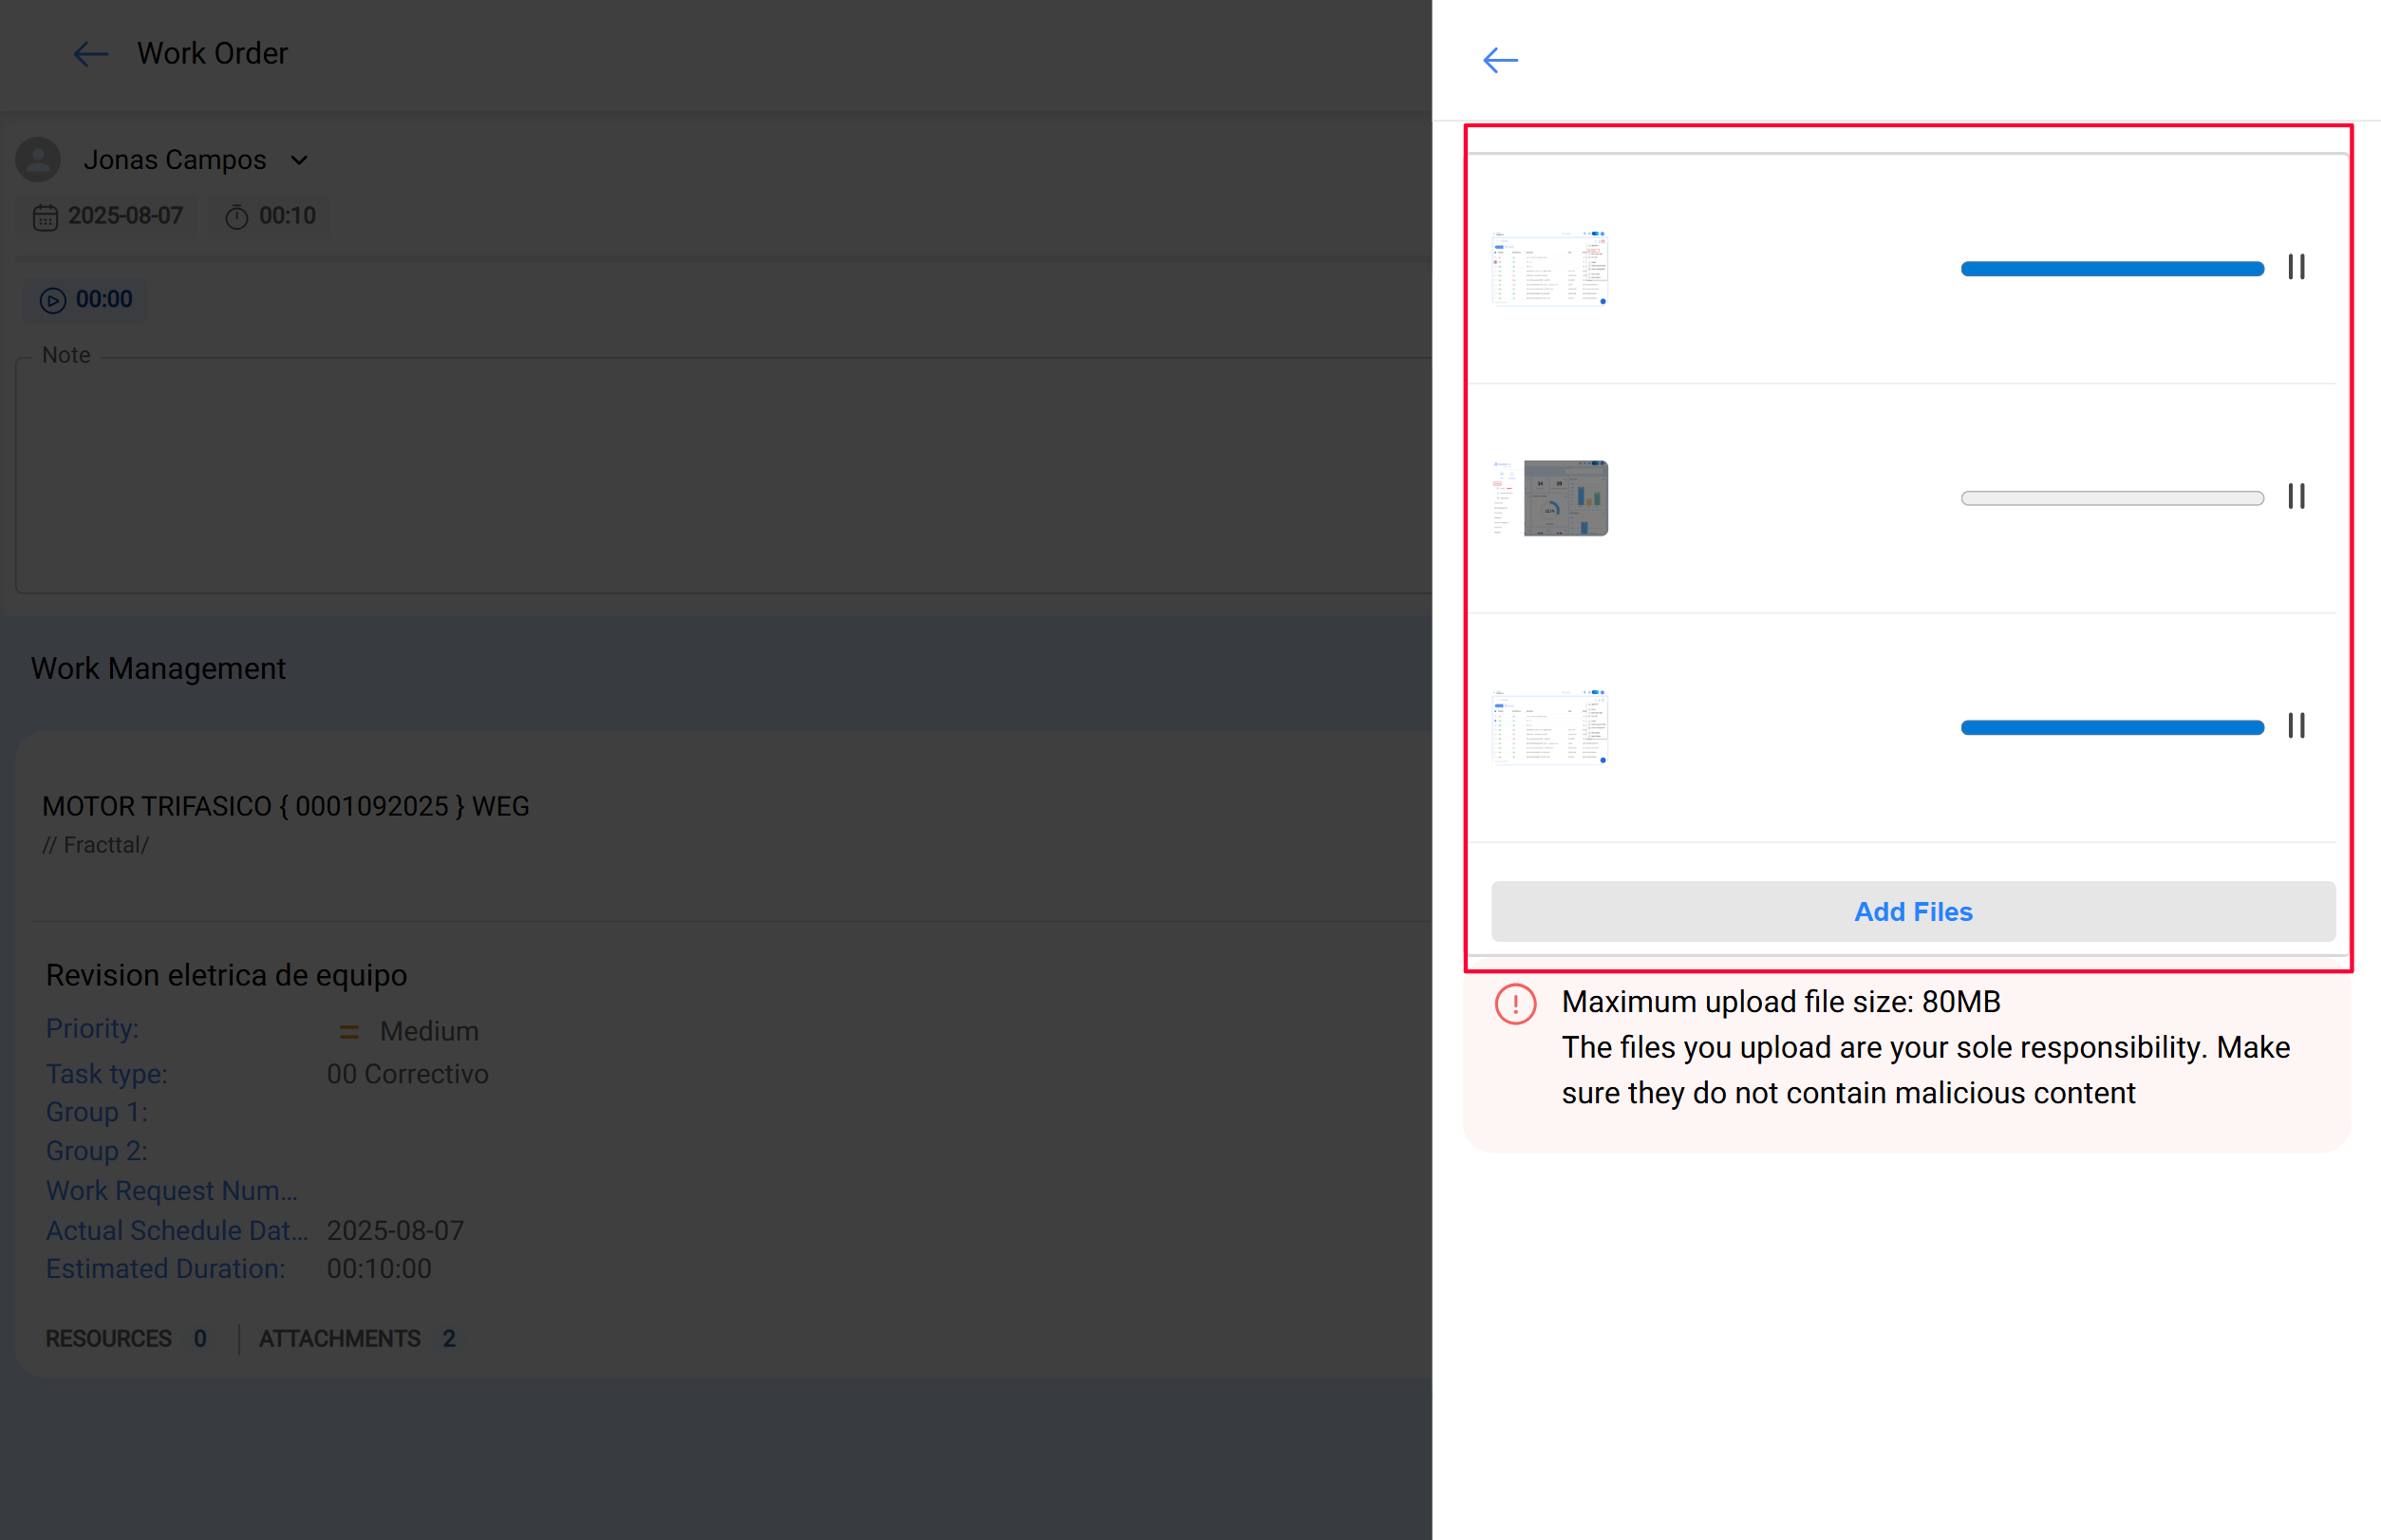Open the Estimated Duration field link
Image resolution: width=2381 pixels, height=1540 pixels.
point(165,1268)
